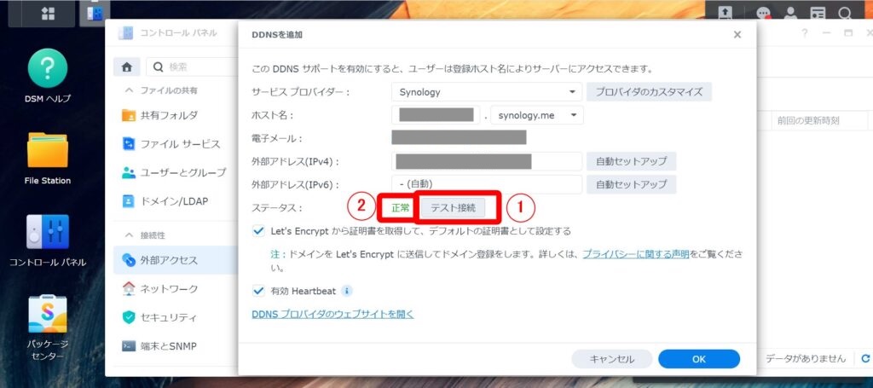
Task: Open the DSM main menu grid icon
Action: point(48,14)
